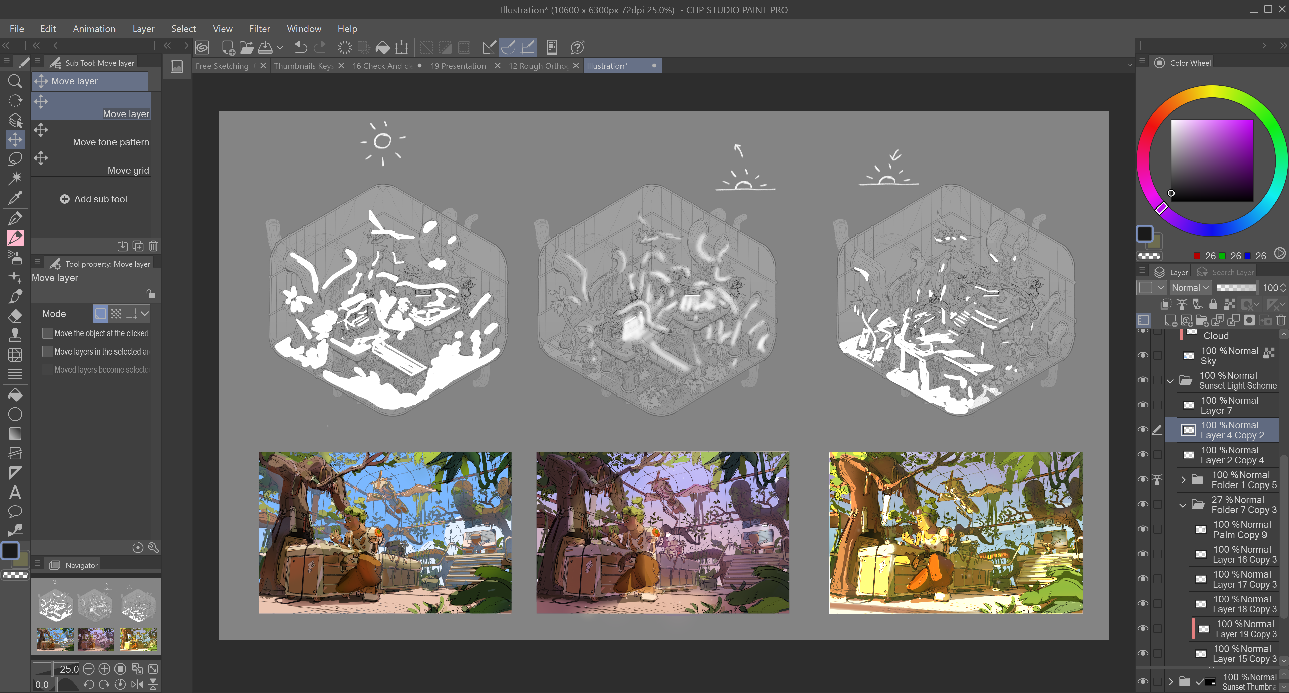Select the Eraser tool

point(15,316)
